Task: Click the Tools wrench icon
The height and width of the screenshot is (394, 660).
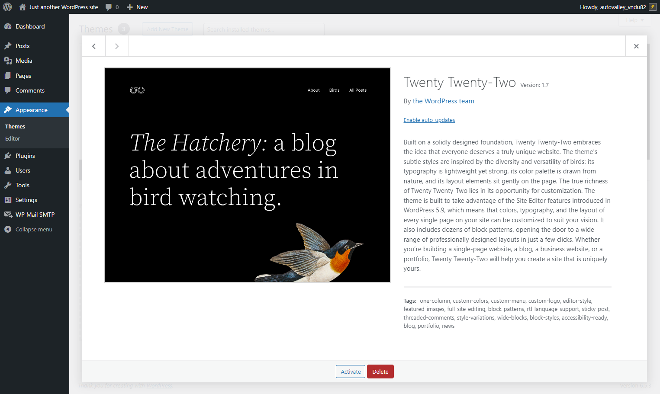Action: coord(8,185)
